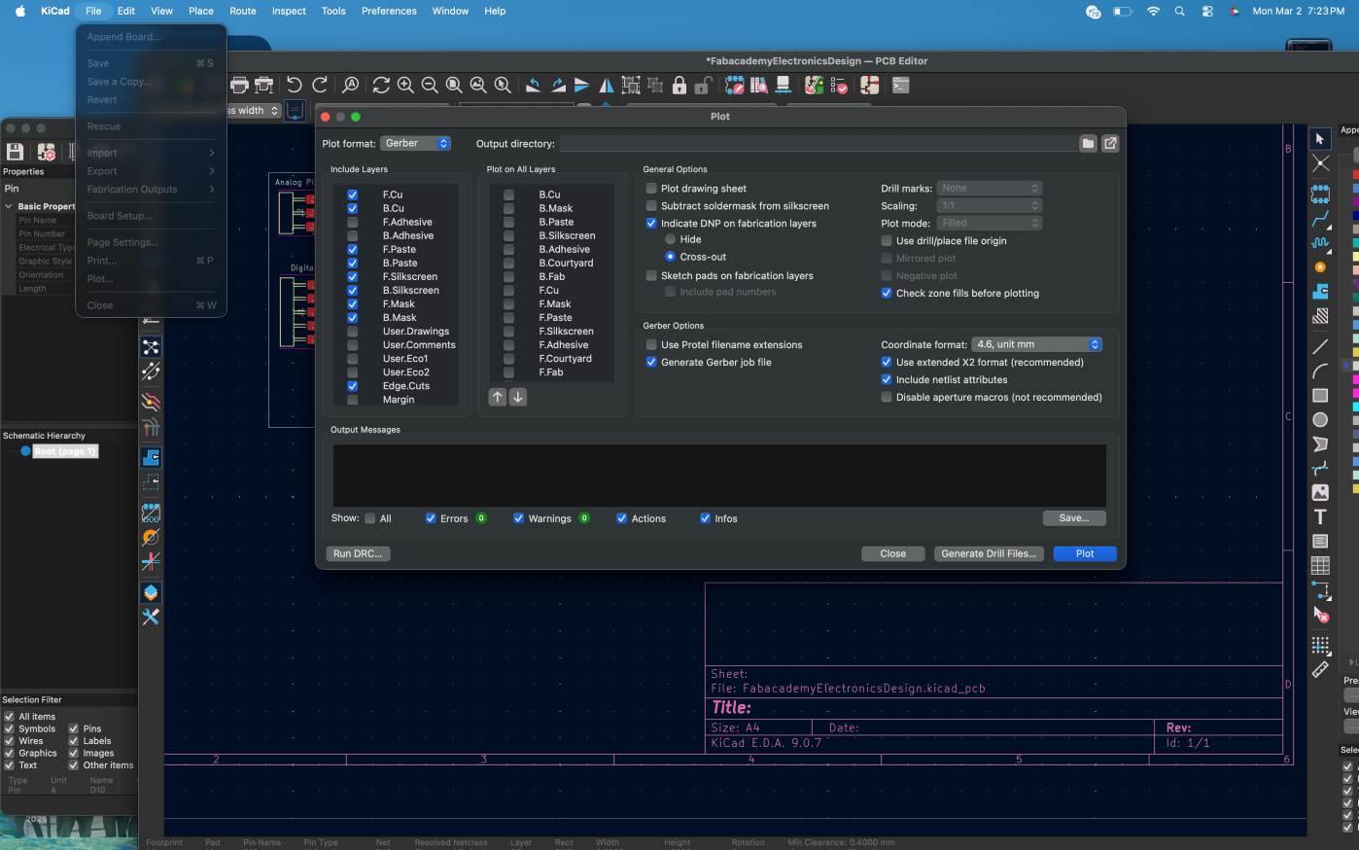The width and height of the screenshot is (1359, 850).
Task: Select the Hide radio button for DNP
Action: (670, 239)
